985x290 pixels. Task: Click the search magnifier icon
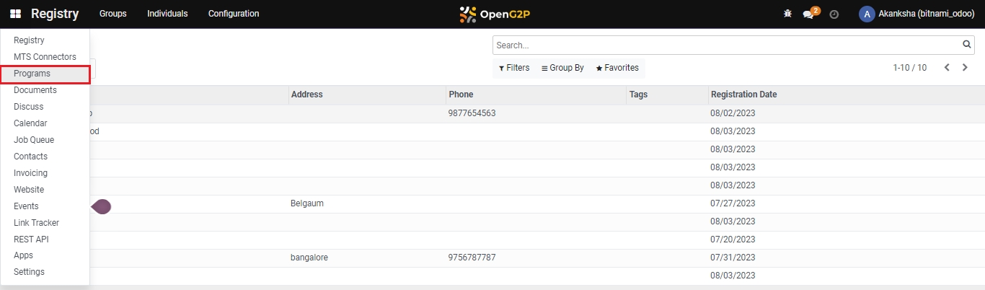pos(967,45)
